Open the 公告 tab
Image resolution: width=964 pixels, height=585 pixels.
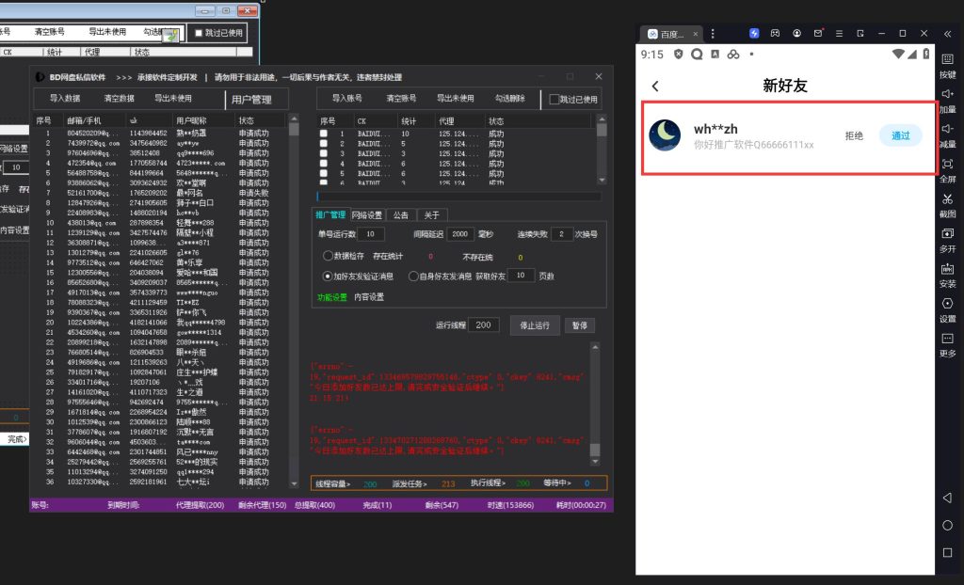400,214
